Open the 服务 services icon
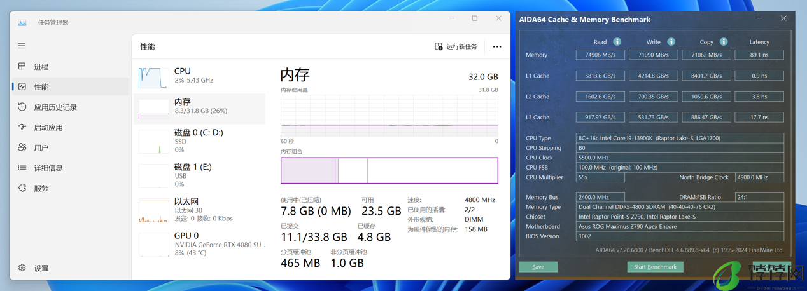Image resolution: width=807 pixels, height=291 pixels. click(22, 188)
